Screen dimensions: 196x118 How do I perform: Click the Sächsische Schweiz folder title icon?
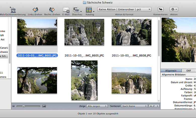[x=85, y=3]
